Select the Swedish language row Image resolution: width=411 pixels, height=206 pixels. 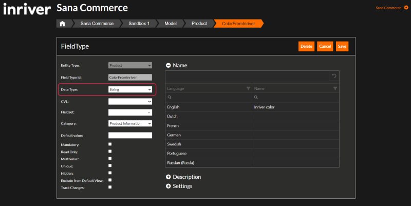(252, 144)
